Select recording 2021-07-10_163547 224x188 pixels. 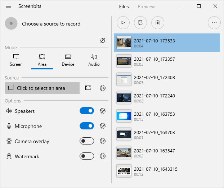click(x=167, y=153)
